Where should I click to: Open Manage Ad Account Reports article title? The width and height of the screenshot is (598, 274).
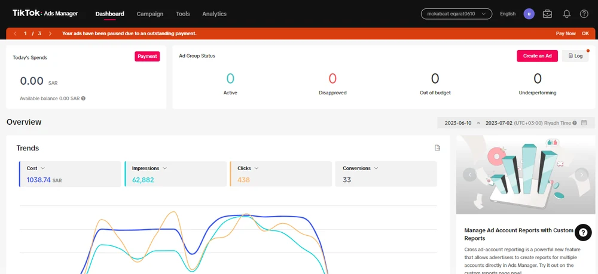pyautogui.click(x=519, y=234)
